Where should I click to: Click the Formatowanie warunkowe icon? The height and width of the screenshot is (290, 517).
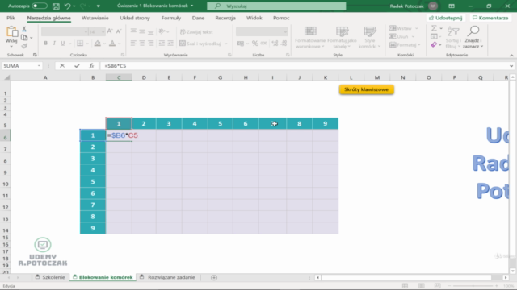pyautogui.click(x=310, y=31)
